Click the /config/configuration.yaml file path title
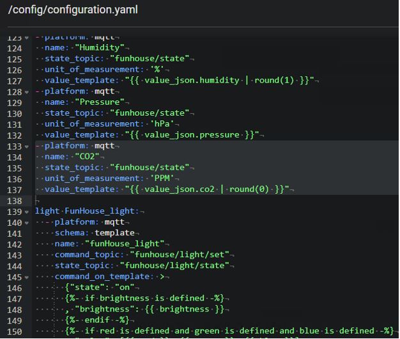The width and height of the screenshot is (400, 339). pyautogui.click(x=73, y=10)
